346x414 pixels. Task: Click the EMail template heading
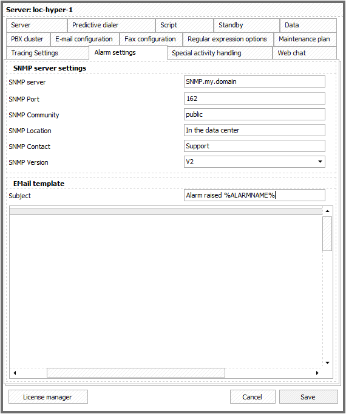point(39,184)
